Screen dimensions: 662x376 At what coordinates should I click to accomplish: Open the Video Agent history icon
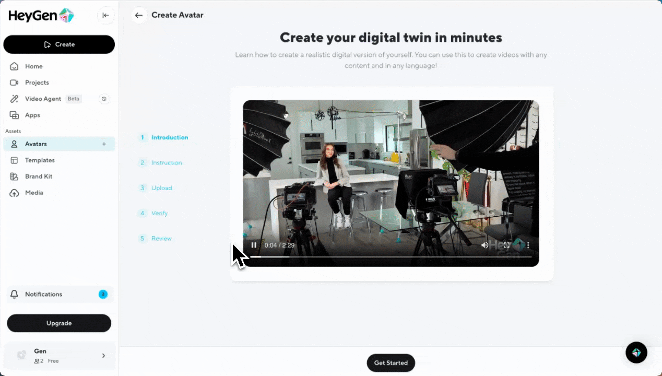click(104, 99)
